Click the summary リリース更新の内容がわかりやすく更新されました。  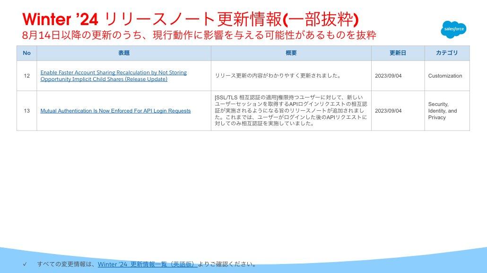click(x=278, y=76)
